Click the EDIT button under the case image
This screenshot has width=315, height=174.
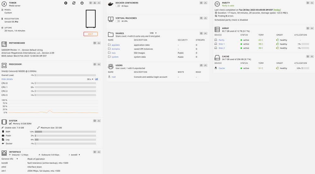pyautogui.click(x=91, y=34)
